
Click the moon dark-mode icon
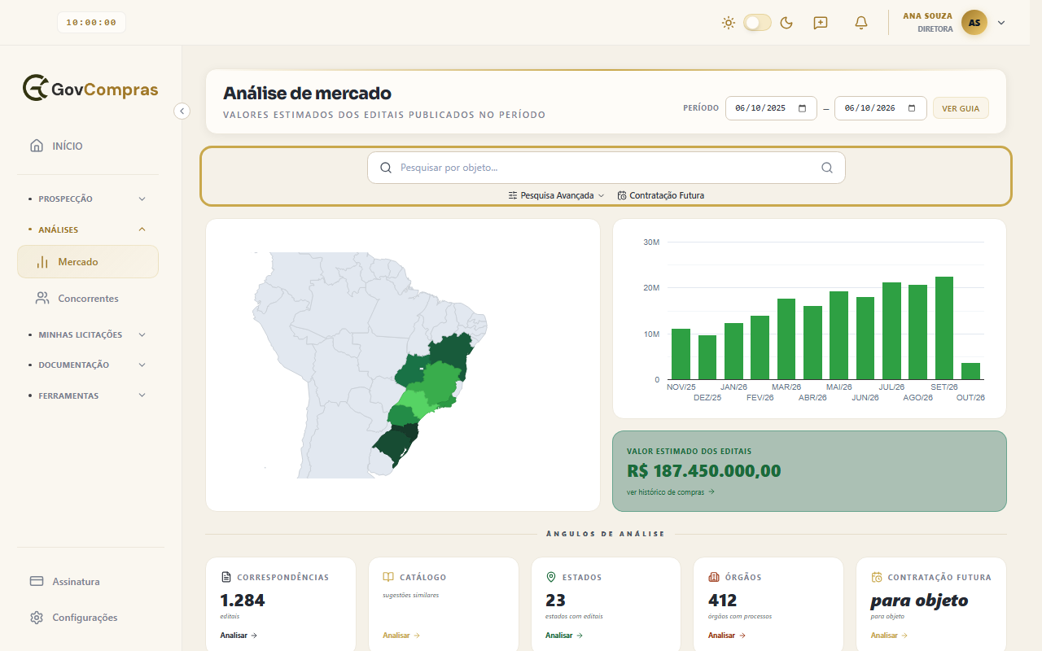(786, 23)
